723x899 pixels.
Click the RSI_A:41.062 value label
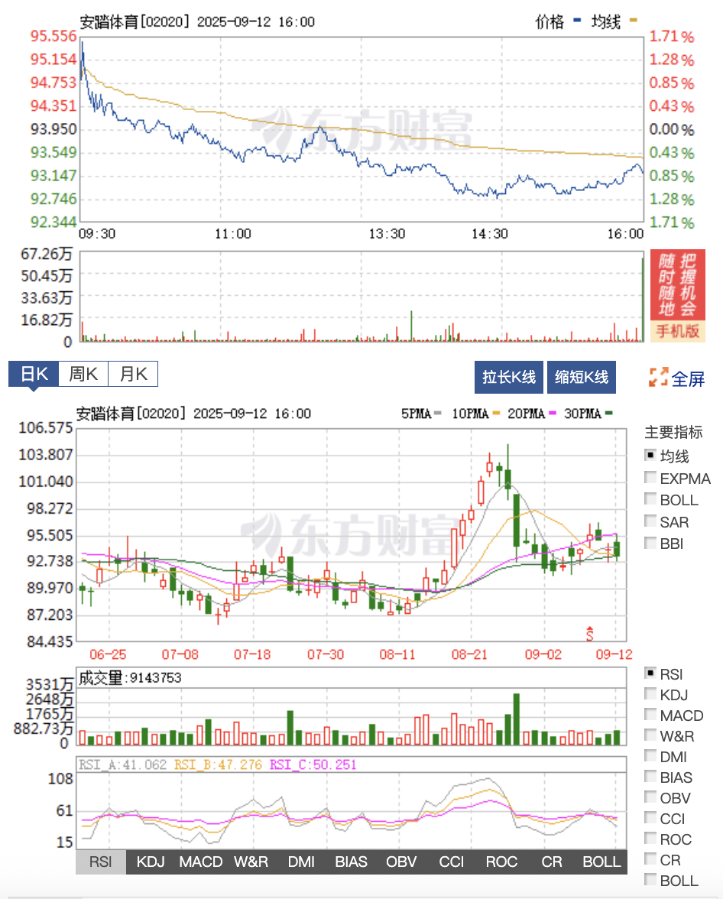pyautogui.click(x=123, y=764)
